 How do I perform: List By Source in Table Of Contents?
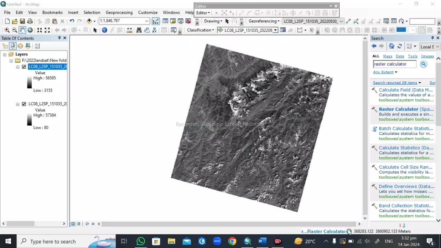tap(13, 46)
